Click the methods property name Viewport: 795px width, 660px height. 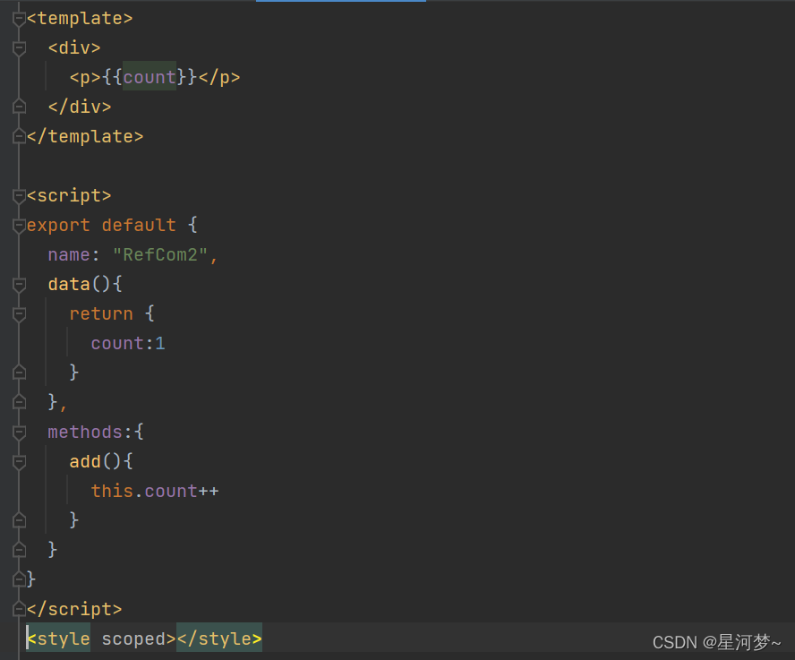coord(85,433)
